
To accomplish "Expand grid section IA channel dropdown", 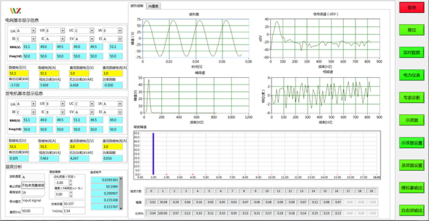I will pyautogui.click(x=120, y=31).
